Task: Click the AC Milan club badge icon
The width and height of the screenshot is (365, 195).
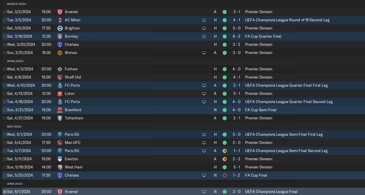Action: [60, 20]
